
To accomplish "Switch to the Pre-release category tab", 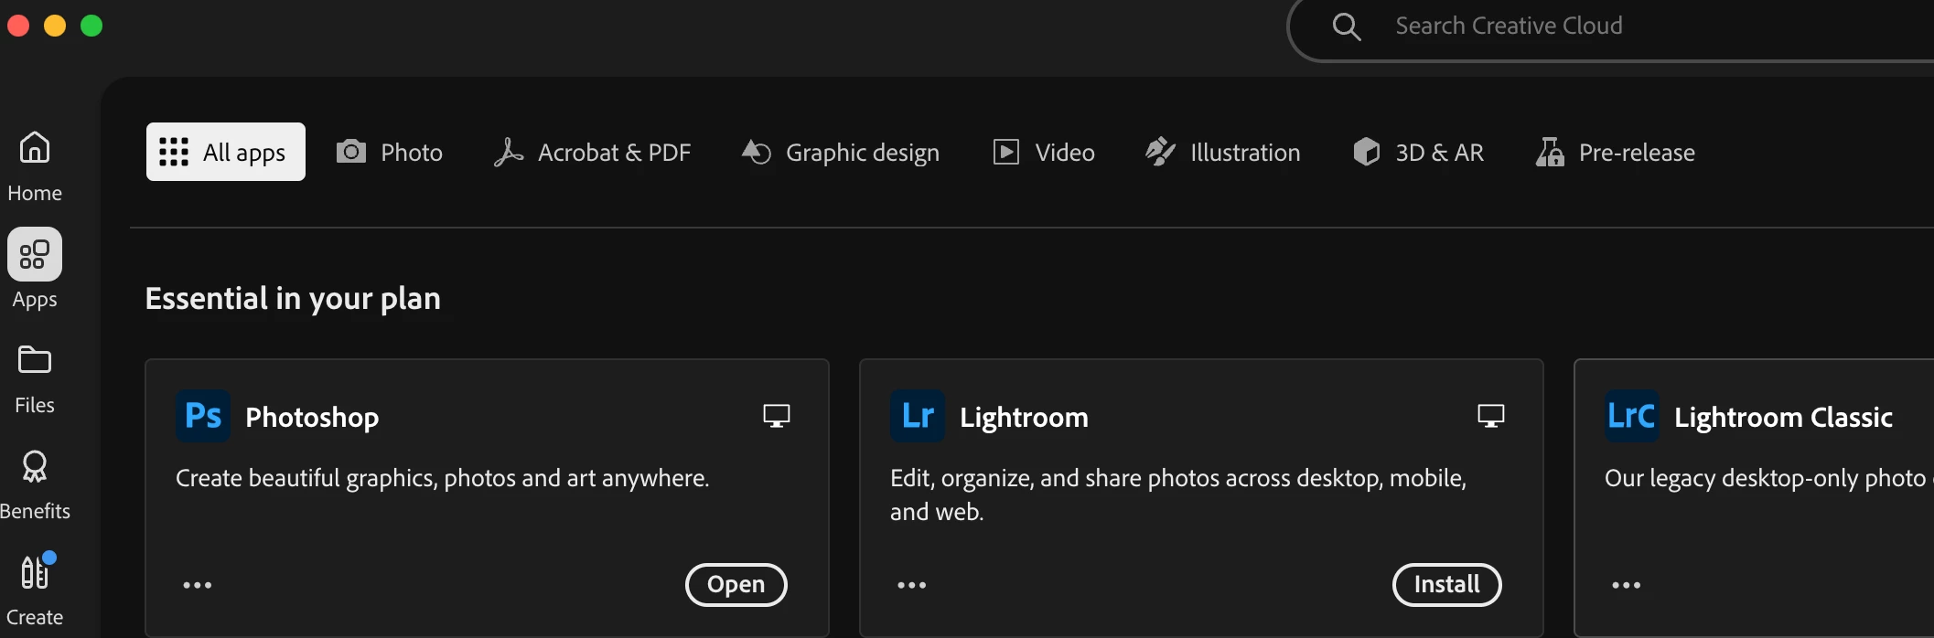I will (1616, 152).
